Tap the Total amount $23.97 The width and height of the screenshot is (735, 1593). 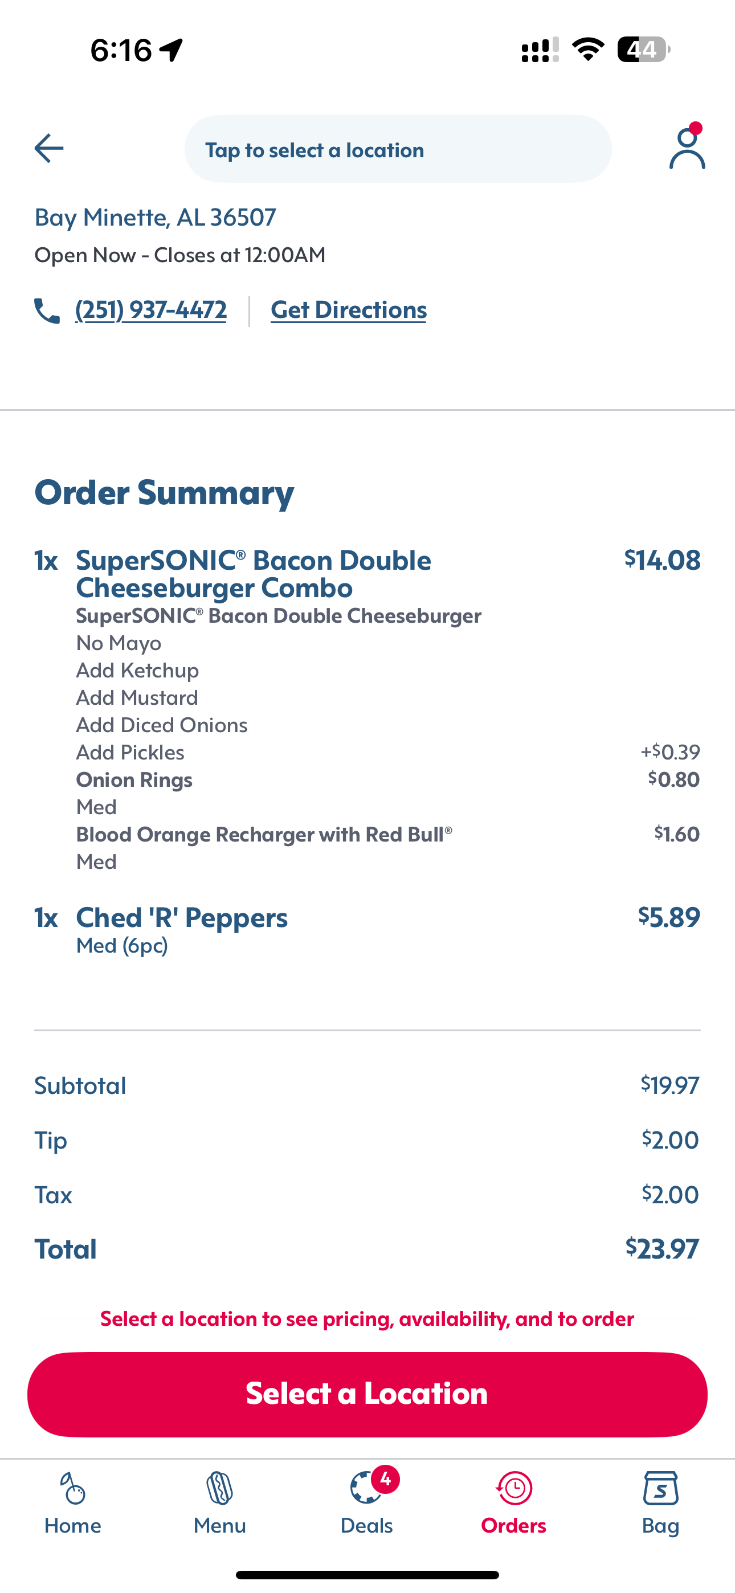click(662, 1248)
